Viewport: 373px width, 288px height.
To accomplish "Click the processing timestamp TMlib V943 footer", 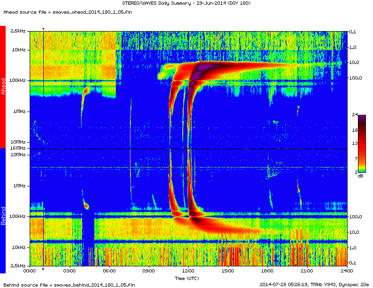I will click(x=314, y=284).
